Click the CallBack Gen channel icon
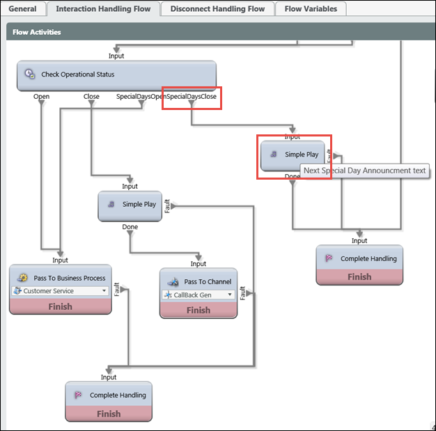Image resolution: width=436 pixels, height=431 pixels. click(x=167, y=295)
